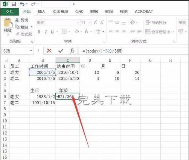Open the Copy dropdown arrow

(31, 27)
